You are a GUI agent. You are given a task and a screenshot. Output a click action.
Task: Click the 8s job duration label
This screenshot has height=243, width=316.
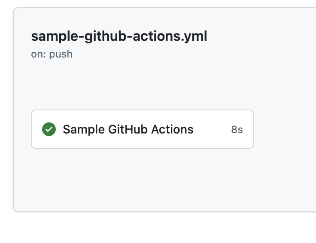point(237,130)
